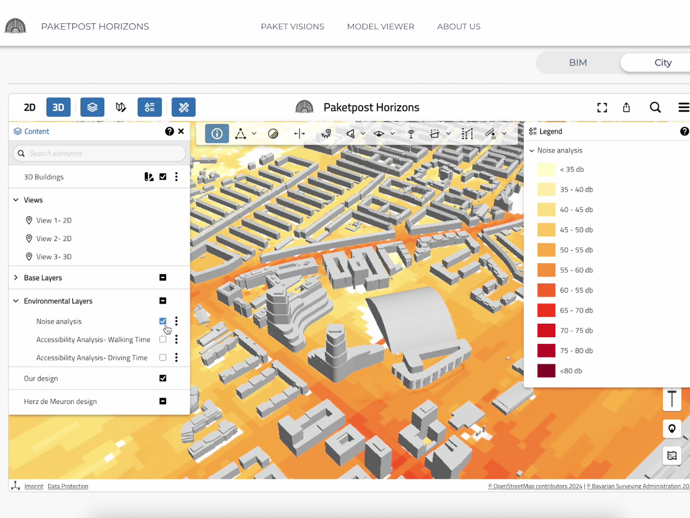Screen dimensions: 690x518
Task: Collapse the Views section
Action: point(16,200)
